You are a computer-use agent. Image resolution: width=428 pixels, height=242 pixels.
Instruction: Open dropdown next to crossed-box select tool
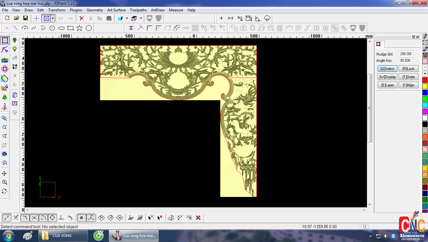point(53,18)
